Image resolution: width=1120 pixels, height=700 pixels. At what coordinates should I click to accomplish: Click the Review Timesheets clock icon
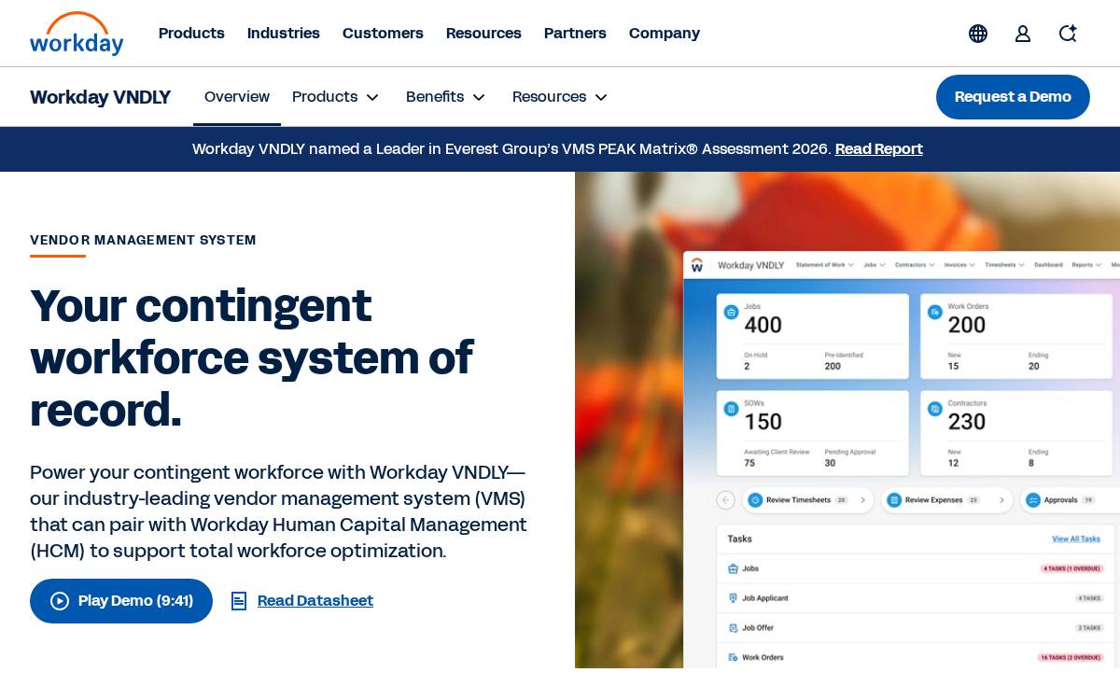pyautogui.click(x=756, y=500)
